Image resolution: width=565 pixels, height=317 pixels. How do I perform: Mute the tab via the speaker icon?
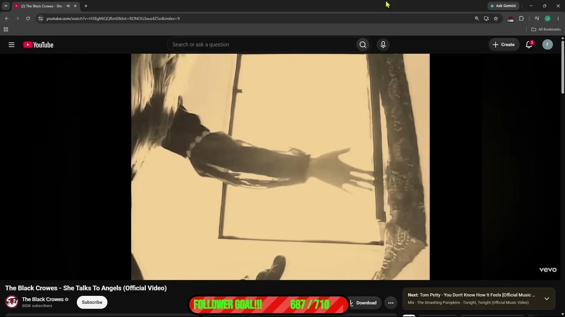[x=68, y=6]
